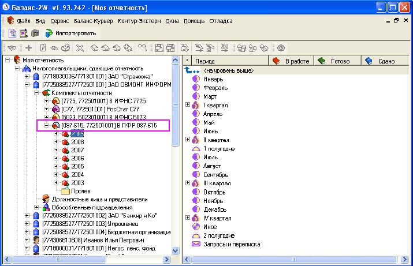This screenshot has width=413, height=266.
Task: Click tree panel scroll-down arrow
Action: 176,250
